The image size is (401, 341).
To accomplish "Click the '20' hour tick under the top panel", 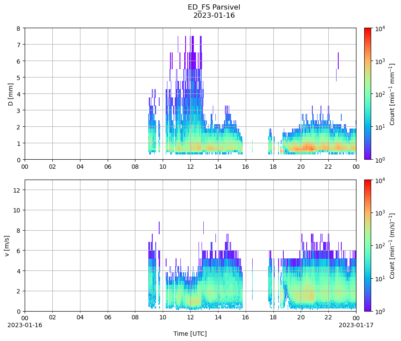I will [x=301, y=167].
